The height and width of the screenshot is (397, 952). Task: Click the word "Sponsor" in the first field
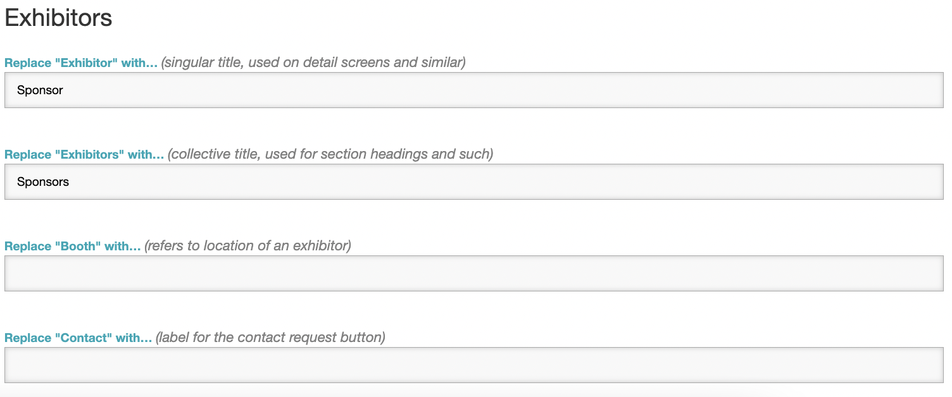(x=40, y=90)
